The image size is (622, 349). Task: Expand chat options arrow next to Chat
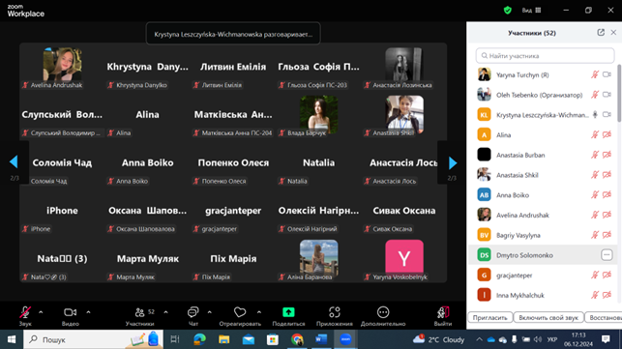(210, 312)
